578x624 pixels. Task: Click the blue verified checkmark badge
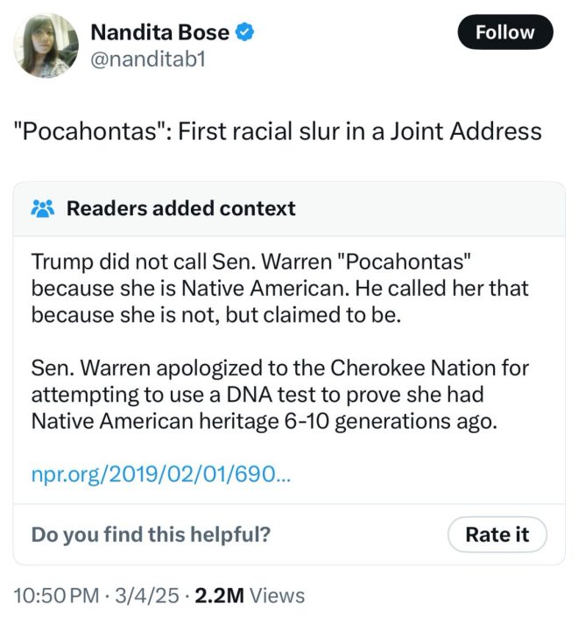click(245, 32)
